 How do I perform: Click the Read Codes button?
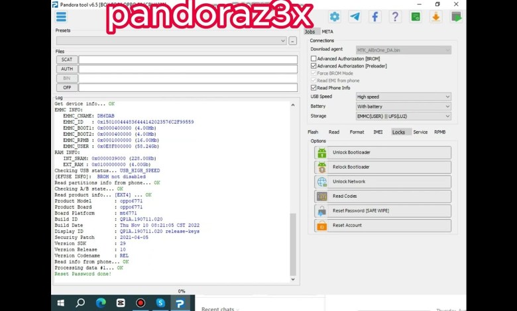tap(382, 196)
